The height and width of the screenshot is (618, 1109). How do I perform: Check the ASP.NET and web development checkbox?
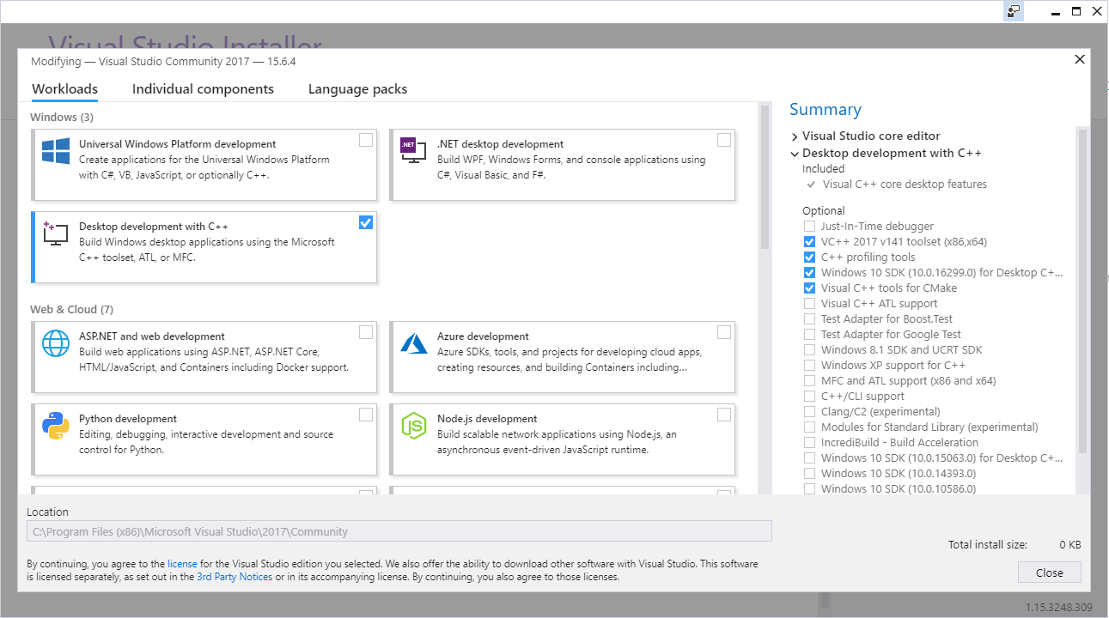(366, 332)
